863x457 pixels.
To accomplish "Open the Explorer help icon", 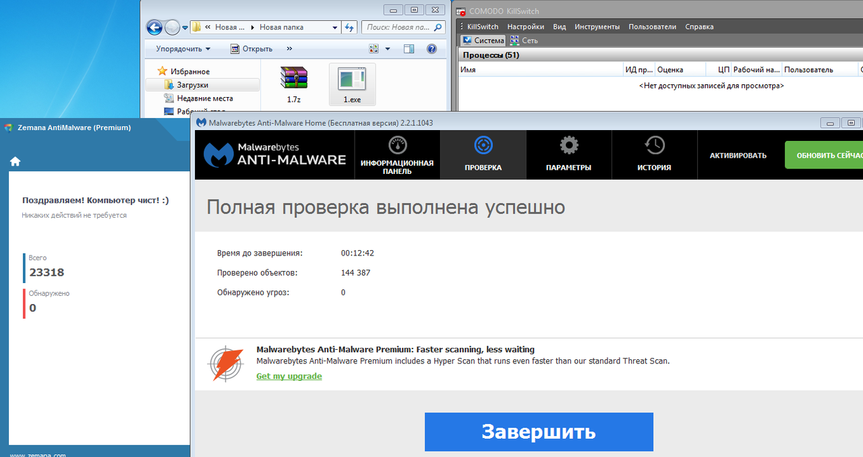I will 431,49.
